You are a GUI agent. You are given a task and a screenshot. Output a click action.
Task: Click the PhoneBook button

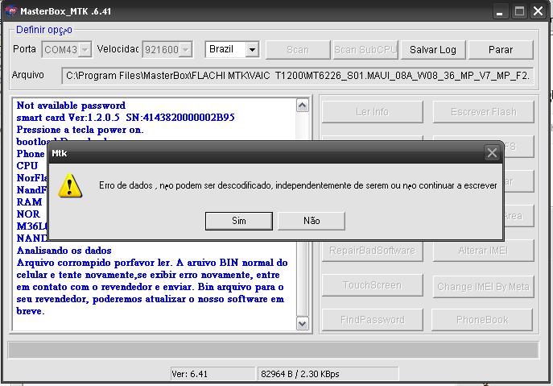coord(482,320)
